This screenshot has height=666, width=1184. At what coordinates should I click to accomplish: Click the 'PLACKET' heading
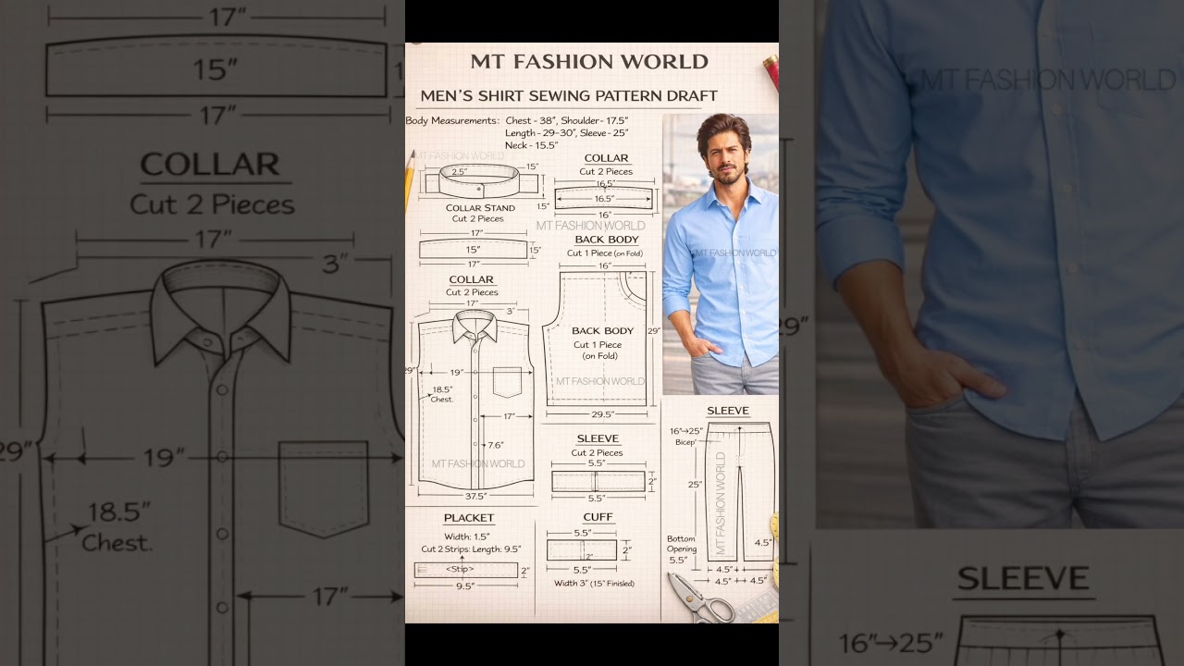coord(469,518)
